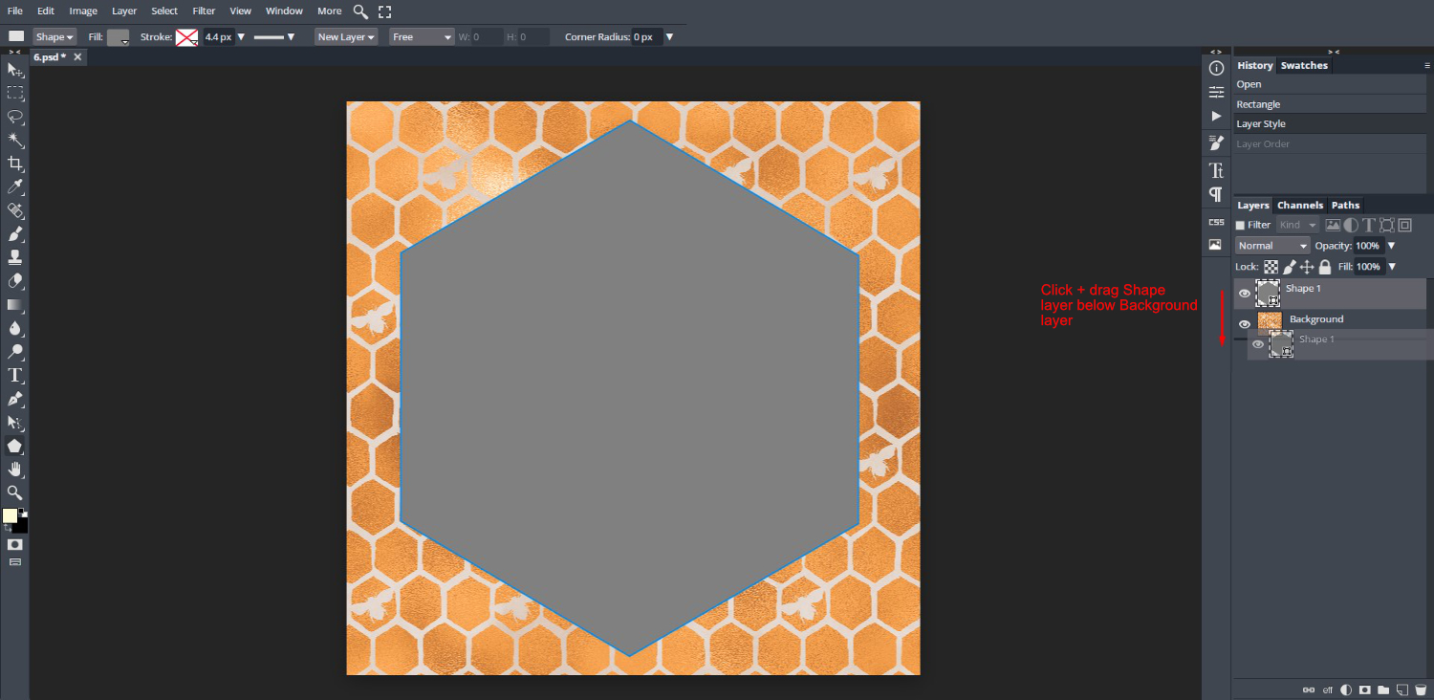Click the Background layer thumbnail
This screenshot has height=700, width=1434.
click(x=1270, y=320)
